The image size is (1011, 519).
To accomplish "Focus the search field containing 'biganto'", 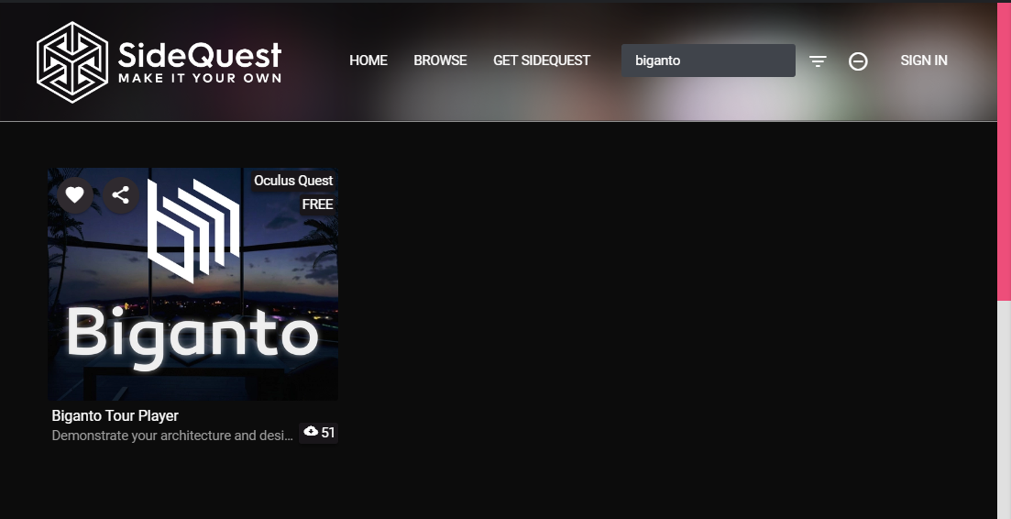I will click(x=708, y=61).
